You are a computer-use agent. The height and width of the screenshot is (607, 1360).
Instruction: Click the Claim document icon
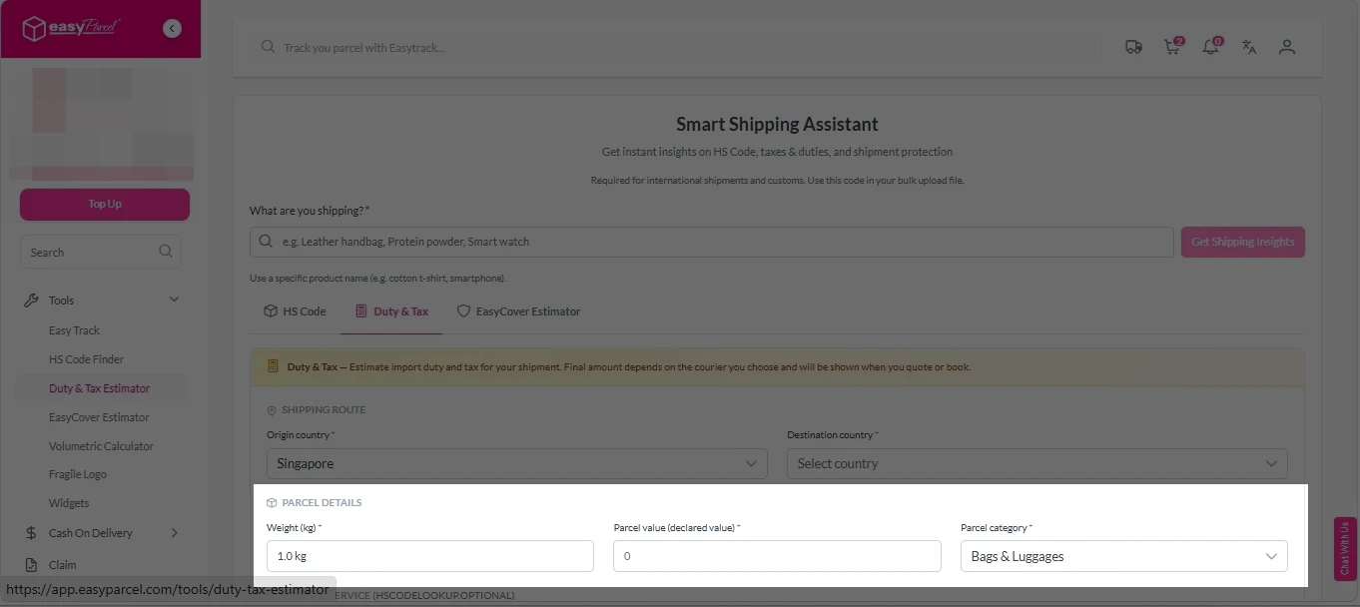(31, 564)
